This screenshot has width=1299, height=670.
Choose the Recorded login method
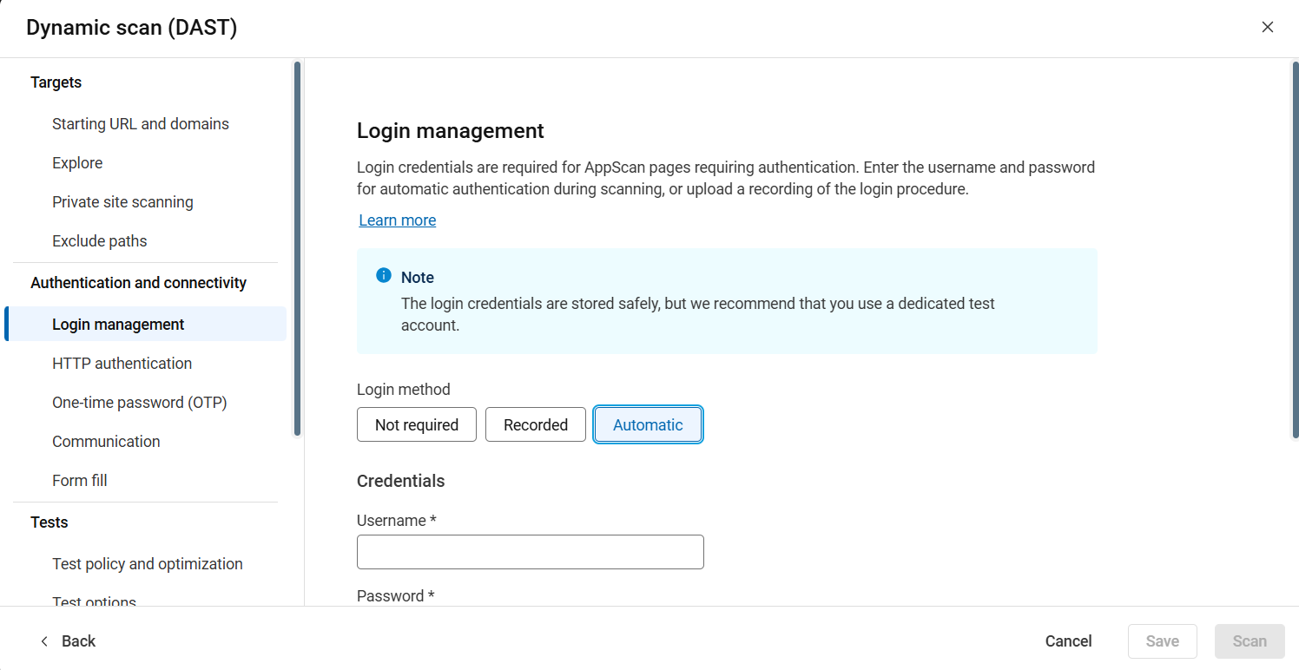[535, 425]
